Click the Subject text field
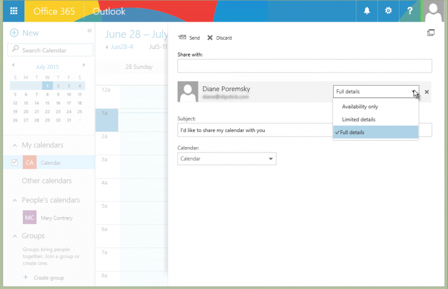The height and width of the screenshot is (289, 448). (x=255, y=130)
